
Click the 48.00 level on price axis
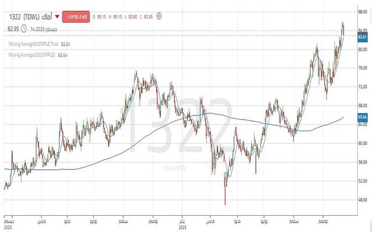click(x=362, y=200)
